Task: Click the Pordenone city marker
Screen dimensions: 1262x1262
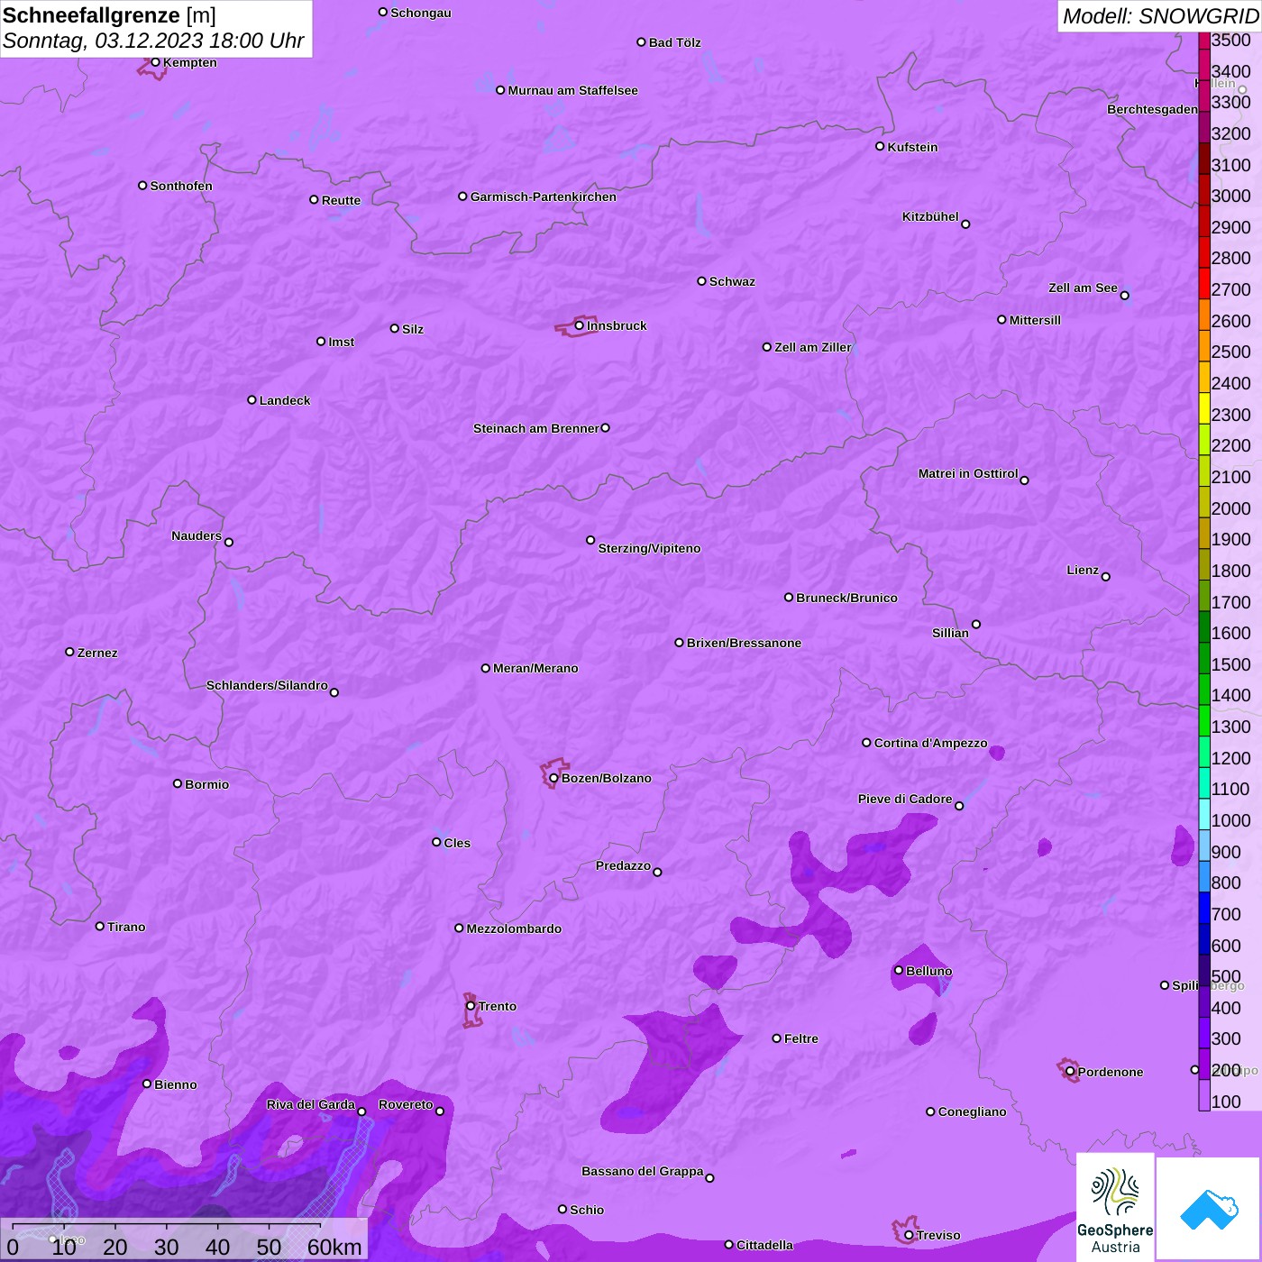Action: pos(1070,1072)
